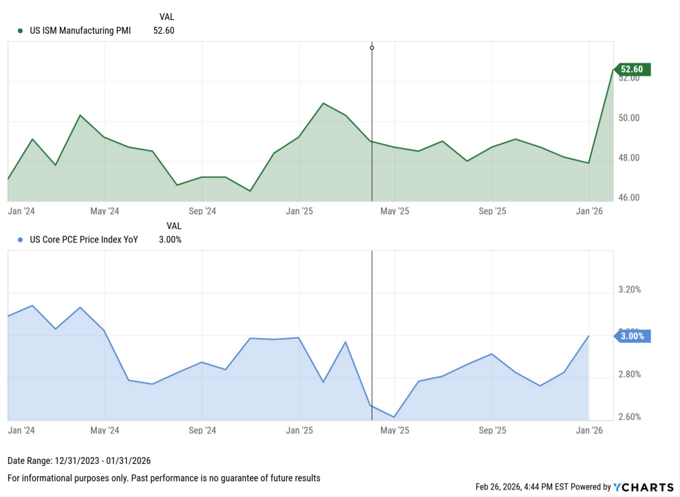Click the YCharts logo
The image size is (680, 497).
pos(643,487)
